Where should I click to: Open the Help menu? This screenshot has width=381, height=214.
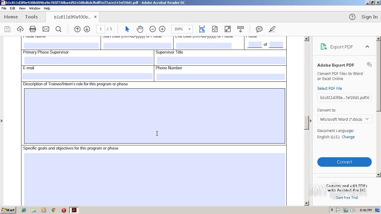[47, 8]
